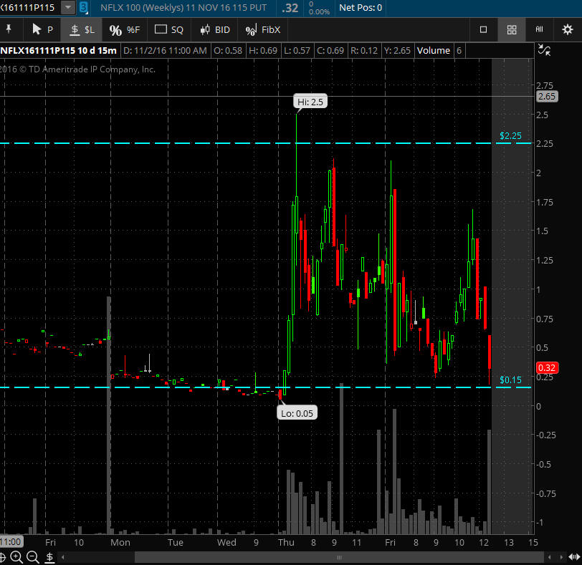Viewport: 582px width, 565px height.
Task: Zoom out with the magnifier minus icon
Action: [32, 556]
